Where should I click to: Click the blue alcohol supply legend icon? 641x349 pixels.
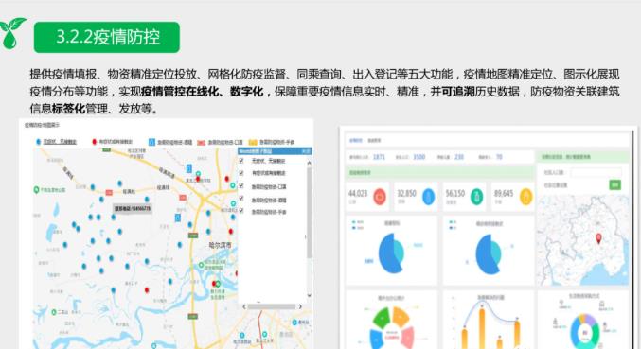pos(151,142)
